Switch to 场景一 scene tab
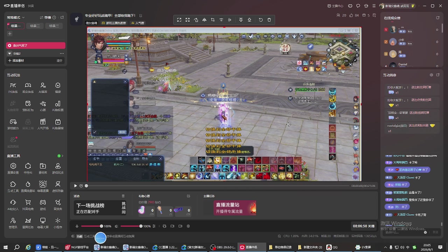The width and height of the screenshot is (448, 252). pos(16,26)
